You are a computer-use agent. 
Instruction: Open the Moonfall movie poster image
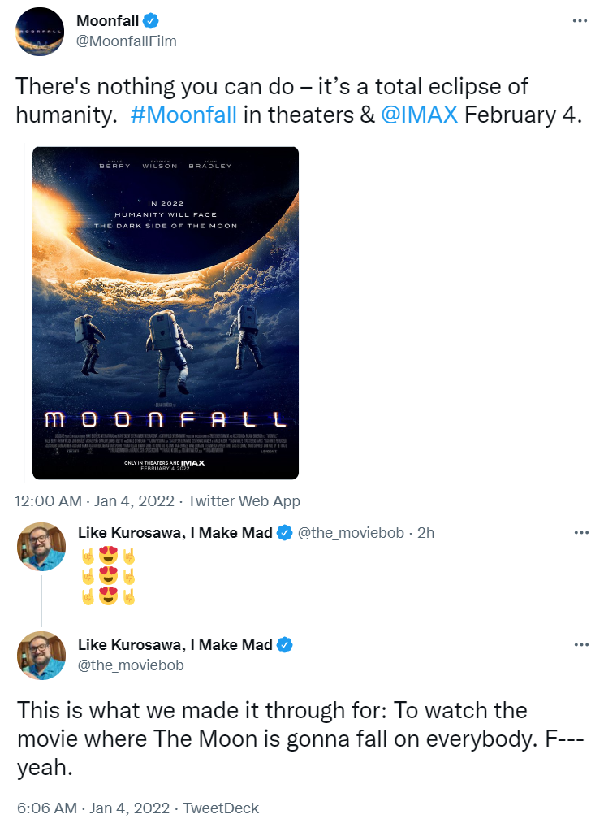(x=166, y=313)
